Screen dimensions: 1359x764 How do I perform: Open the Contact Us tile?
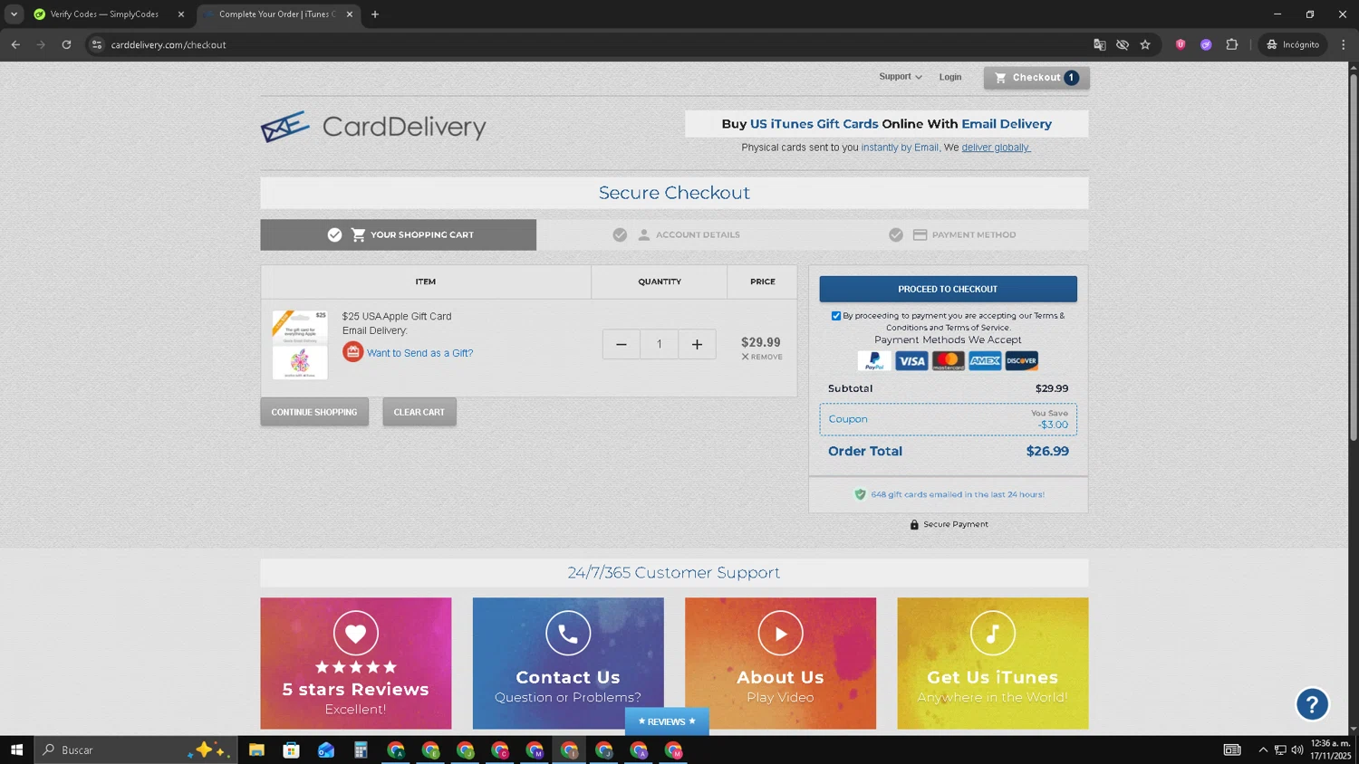[568, 664]
